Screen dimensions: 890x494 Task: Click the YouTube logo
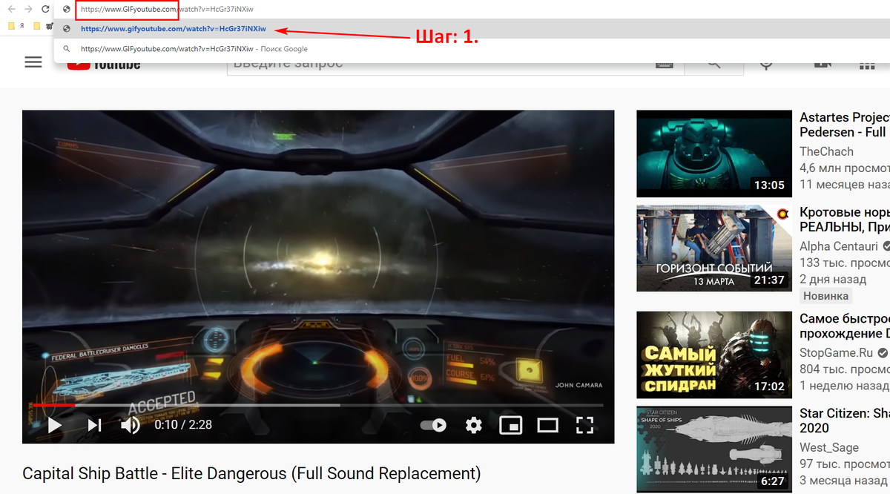[104, 65]
